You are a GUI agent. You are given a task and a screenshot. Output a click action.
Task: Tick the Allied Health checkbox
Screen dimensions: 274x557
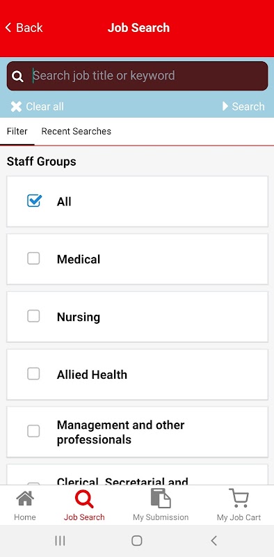(x=33, y=374)
